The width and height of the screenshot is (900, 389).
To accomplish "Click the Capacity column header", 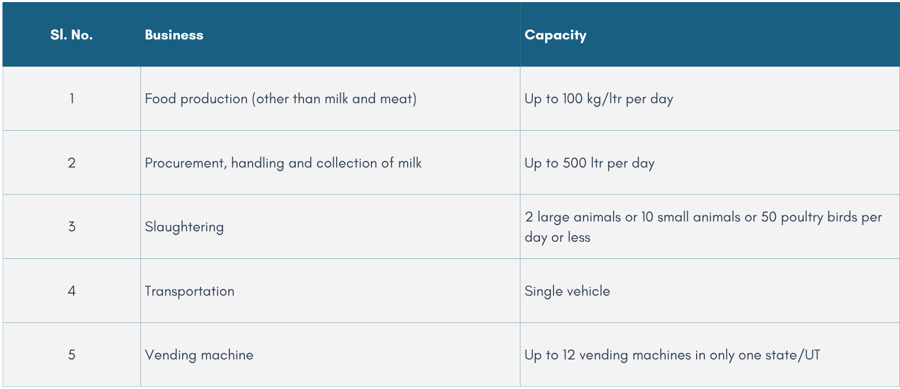I will 555,35.
